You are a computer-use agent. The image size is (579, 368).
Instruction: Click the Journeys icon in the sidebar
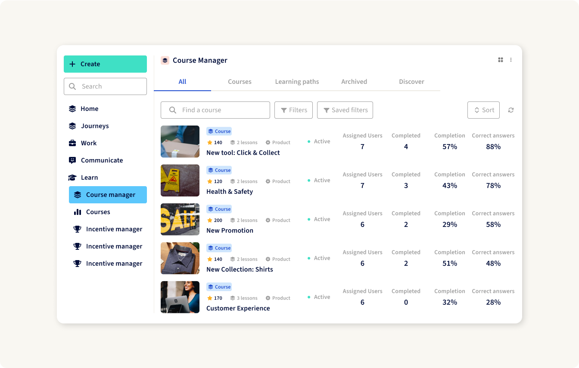(x=72, y=126)
